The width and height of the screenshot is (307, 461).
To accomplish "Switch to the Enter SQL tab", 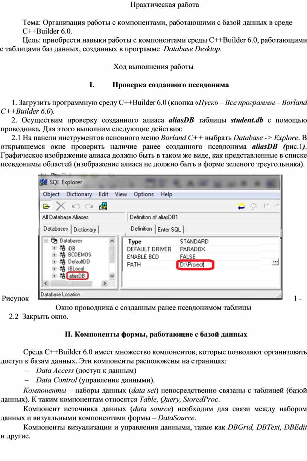I will pyautogui.click(x=169, y=230).
